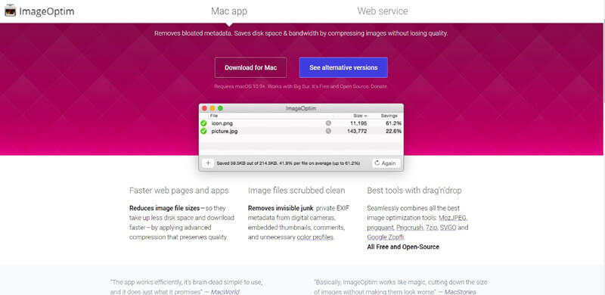Image resolution: width=605 pixels, height=295 pixels.
Task: Select the icon.png file name
Action: pyautogui.click(x=222, y=123)
